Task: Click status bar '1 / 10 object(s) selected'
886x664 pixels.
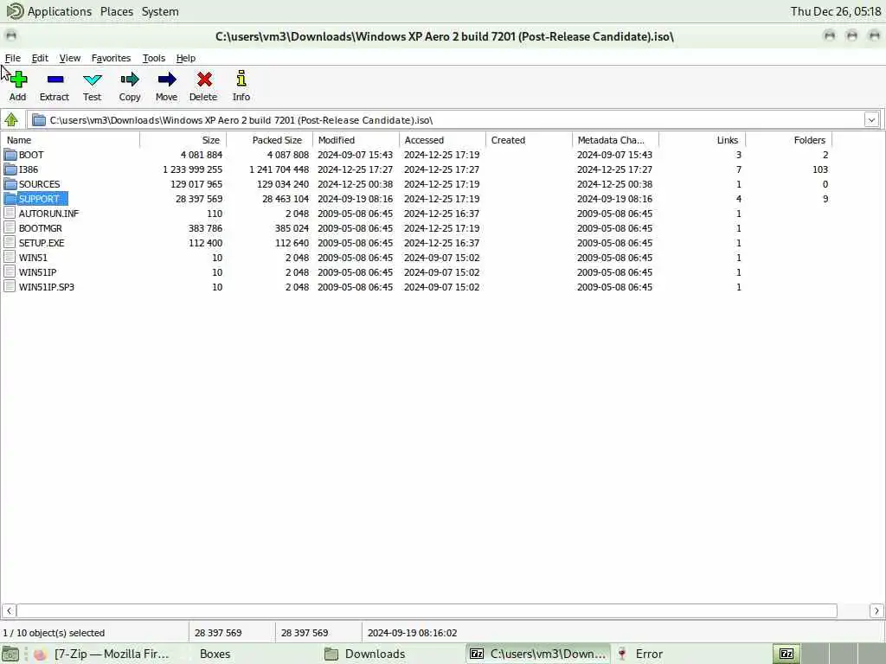Action: pos(54,633)
